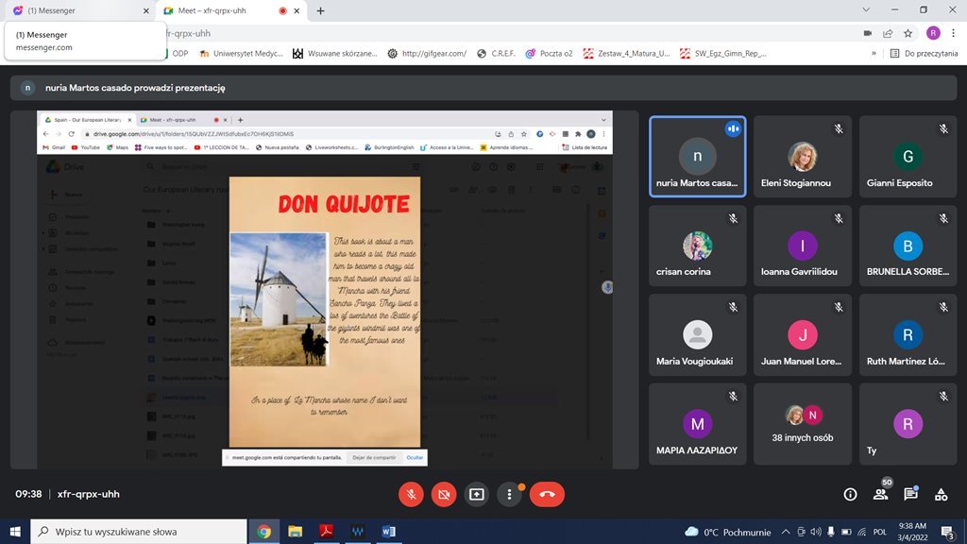Open Chrome three-dot menu
Screen dimensions: 967x544
pos(954,33)
